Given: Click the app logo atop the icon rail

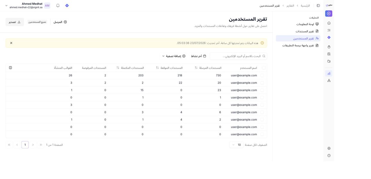Looking at the screenshot, I should [x=329, y=5].
